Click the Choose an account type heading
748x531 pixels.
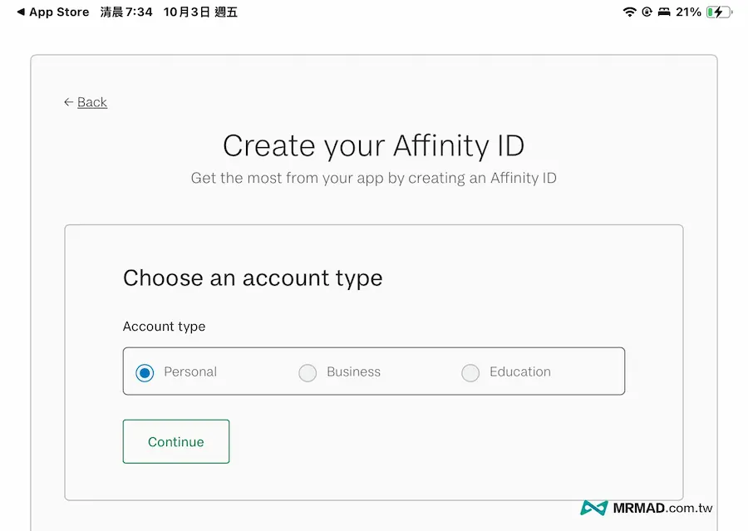point(253,278)
